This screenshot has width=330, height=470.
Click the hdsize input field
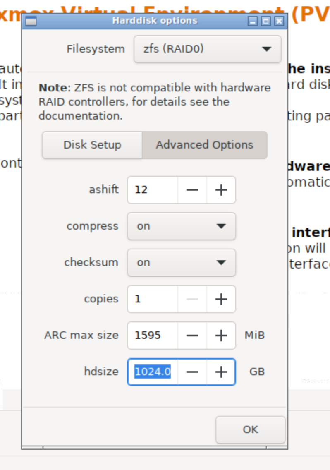tap(153, 372)
